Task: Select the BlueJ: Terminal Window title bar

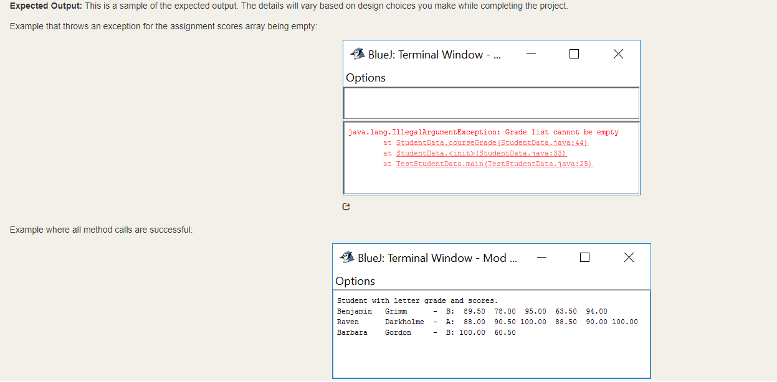Action: [436, 54]
